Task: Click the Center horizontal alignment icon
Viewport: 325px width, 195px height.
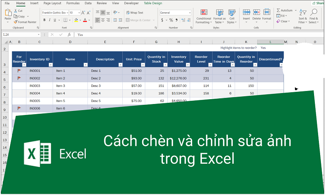Action: pyautogui.click(x=103, y=20)
